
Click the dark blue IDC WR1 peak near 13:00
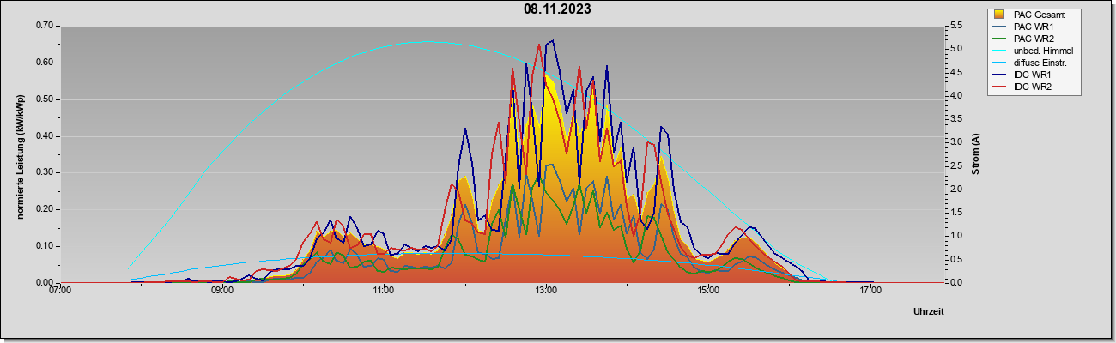552,39
